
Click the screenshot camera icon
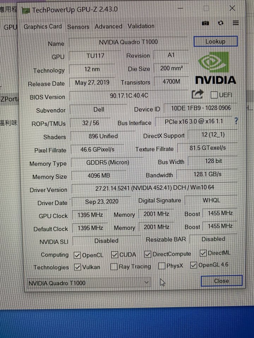click(x=205, y=23)
